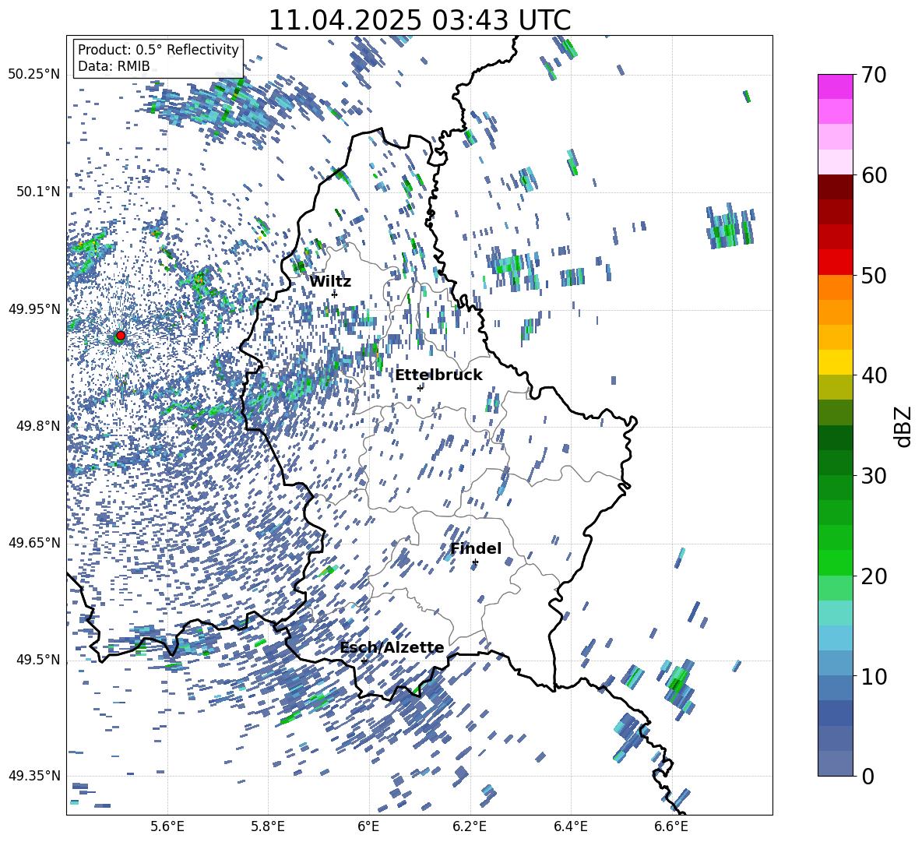Image resolution: width=922 pixels, height=842 pixels.
Task: Click the Findel city label
Action: pyautogui.click(x=476, y=548)
